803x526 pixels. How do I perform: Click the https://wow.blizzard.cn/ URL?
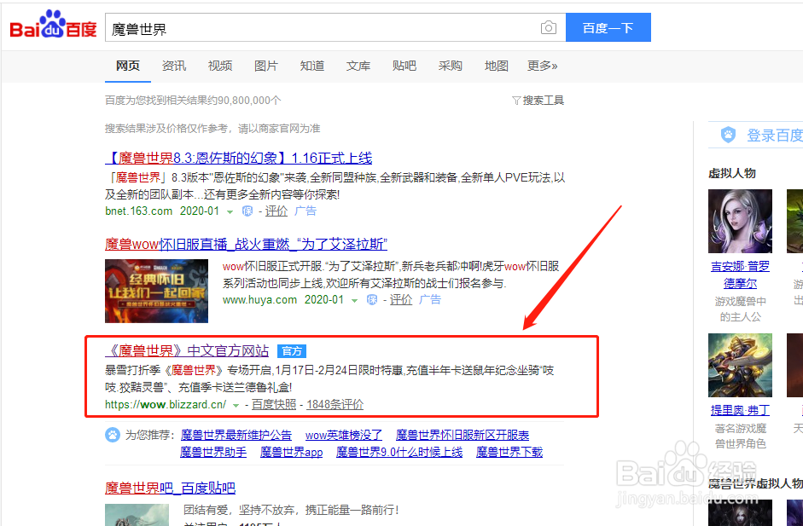click(x=166, y=405)
